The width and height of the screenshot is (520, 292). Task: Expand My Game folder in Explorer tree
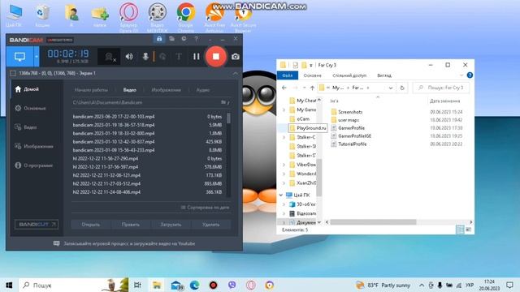click(x=284, y=110)
